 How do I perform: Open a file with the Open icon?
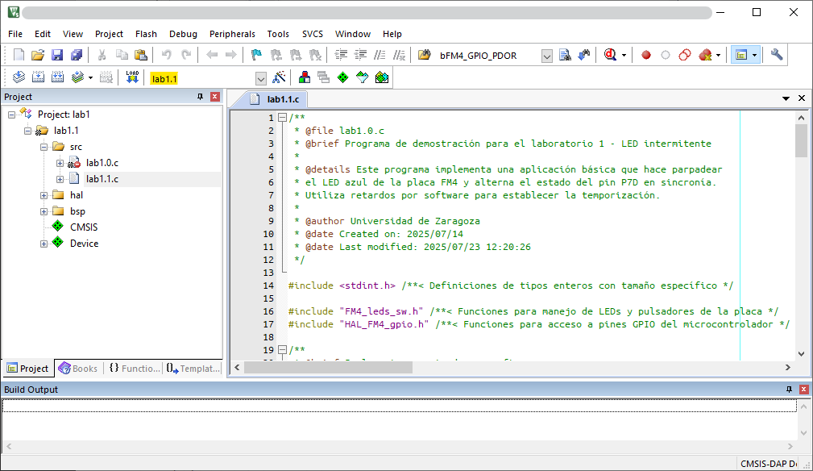pos(38,56)
